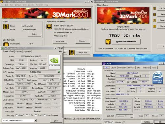Click the Result Details icon in score window
Screen dimensions: 165x124
point(154,20)
